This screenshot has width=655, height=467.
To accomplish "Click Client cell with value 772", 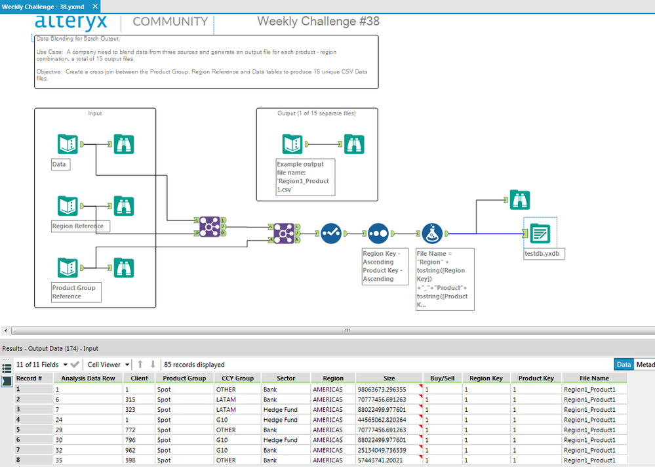I will pyautogui.click(x=139, y=430).
